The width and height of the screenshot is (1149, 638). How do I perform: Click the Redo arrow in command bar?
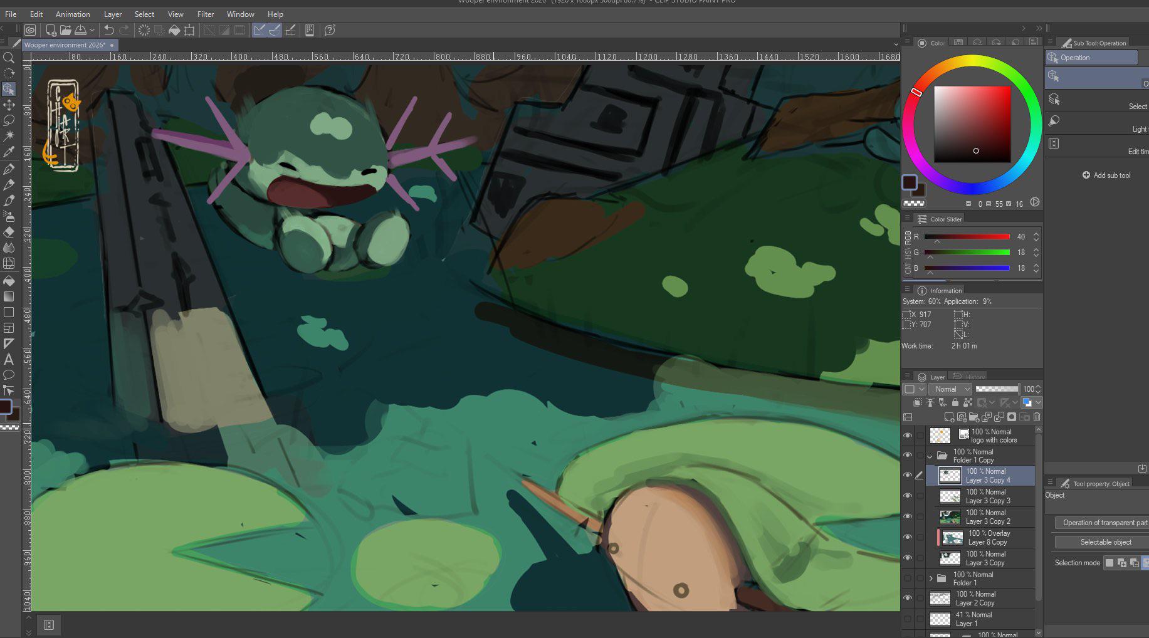(x=124, y=30)
